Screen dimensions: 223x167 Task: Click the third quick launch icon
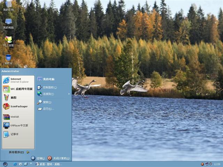point(25,164)
